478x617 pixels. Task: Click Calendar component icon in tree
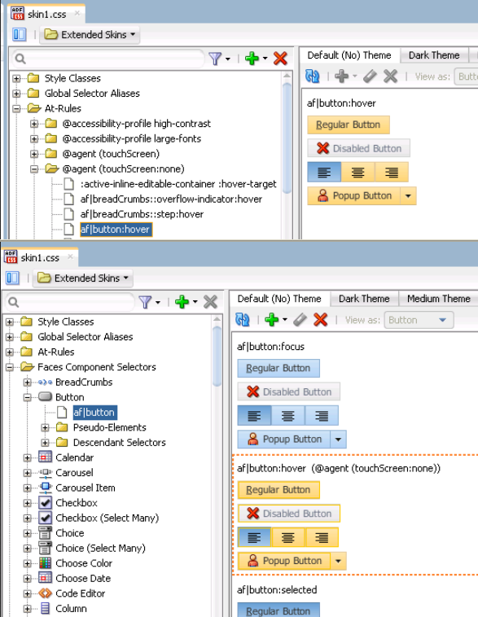pyautogui.click(x=46, y=457)
